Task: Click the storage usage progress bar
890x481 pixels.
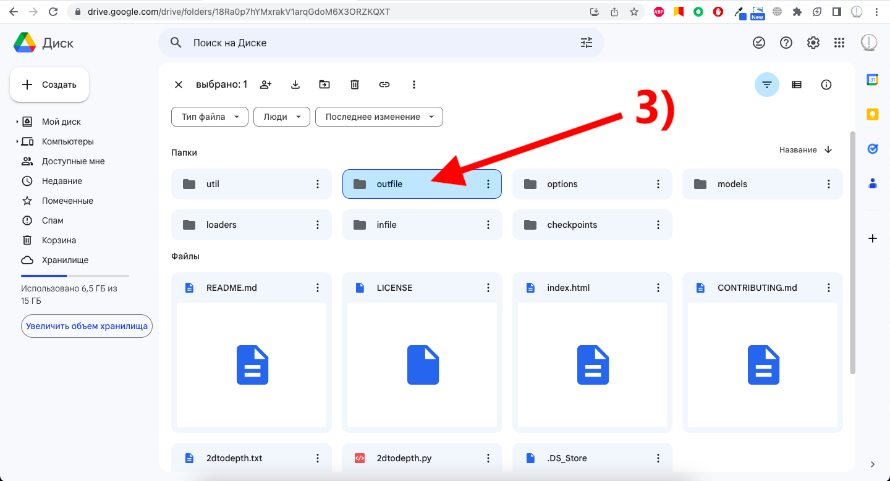Action: pos(75,276)
